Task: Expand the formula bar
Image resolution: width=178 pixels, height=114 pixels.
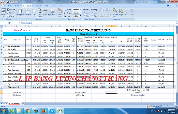Action: [177, 23]
